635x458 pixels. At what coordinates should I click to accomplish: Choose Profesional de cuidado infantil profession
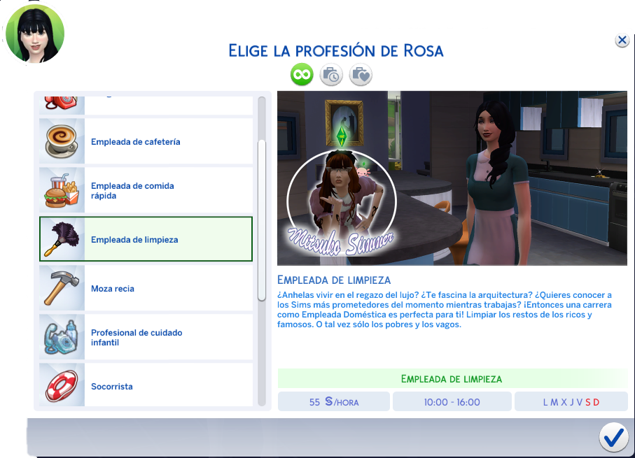coord(146,337)
